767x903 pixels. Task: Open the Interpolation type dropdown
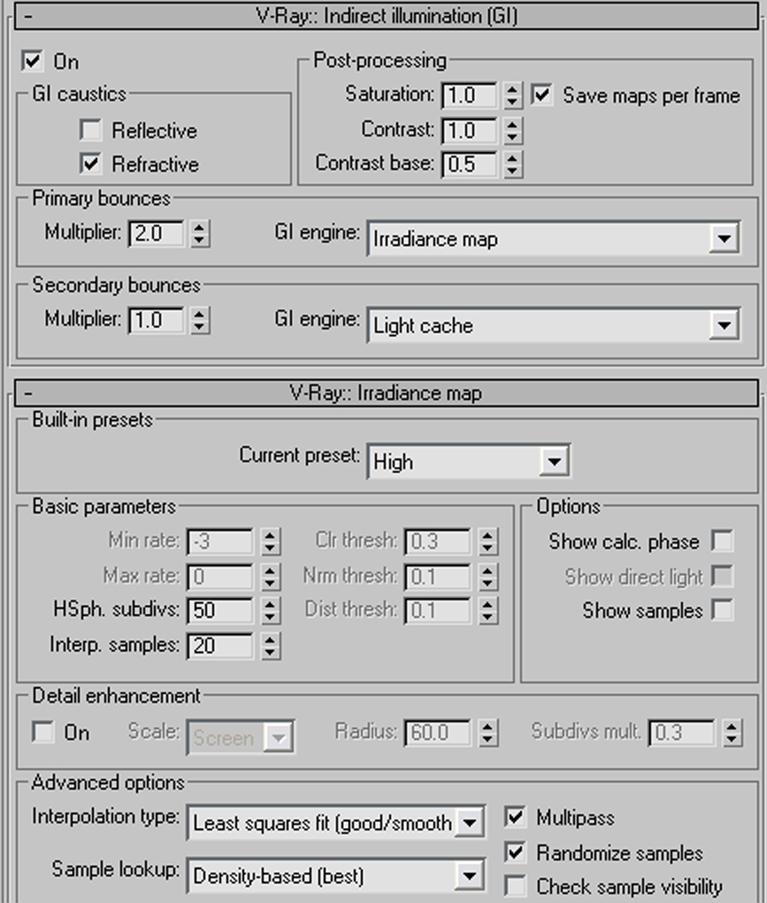click(x=469, y=823)
